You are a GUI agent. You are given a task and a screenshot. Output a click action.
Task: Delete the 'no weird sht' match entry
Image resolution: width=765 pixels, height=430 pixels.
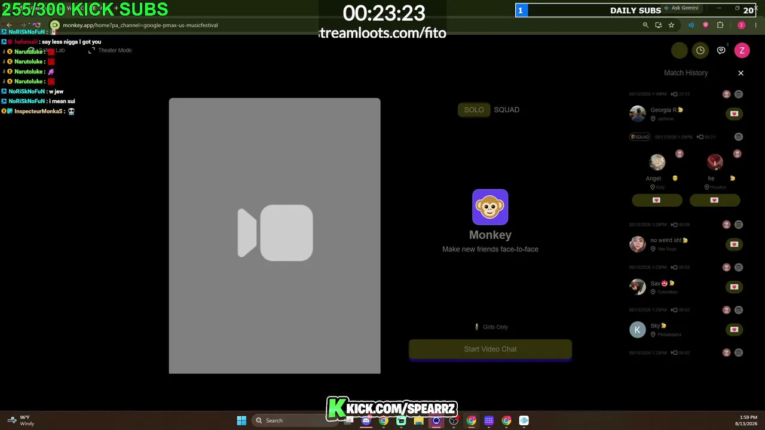click(739, 225)
